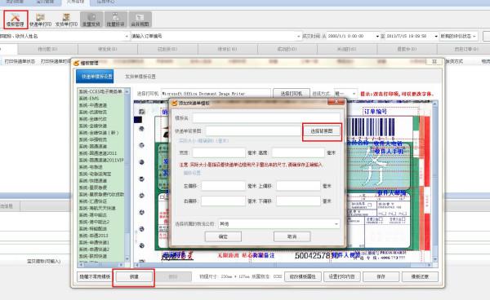This screenshot has height=300, width=490.
Task: Focus the 快递单背景图 path field
Action: tap(253, 131)
